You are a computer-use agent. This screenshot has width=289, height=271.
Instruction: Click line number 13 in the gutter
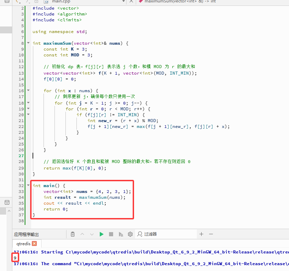pyautogui.click(x=21, y=73)
